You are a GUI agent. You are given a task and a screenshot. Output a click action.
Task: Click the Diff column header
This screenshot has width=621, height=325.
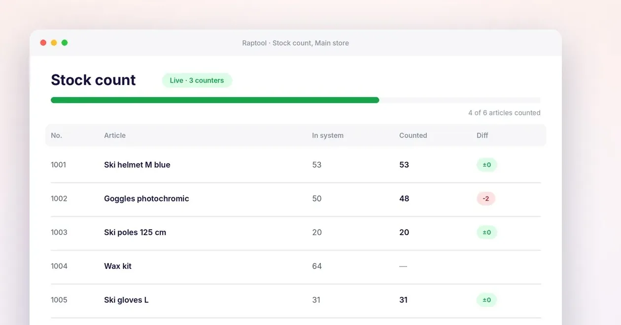483,135
